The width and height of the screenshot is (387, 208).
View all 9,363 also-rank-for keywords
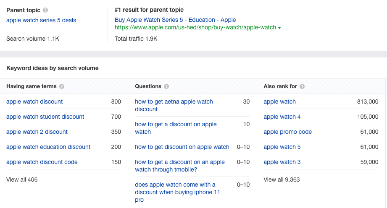[282, 179]
